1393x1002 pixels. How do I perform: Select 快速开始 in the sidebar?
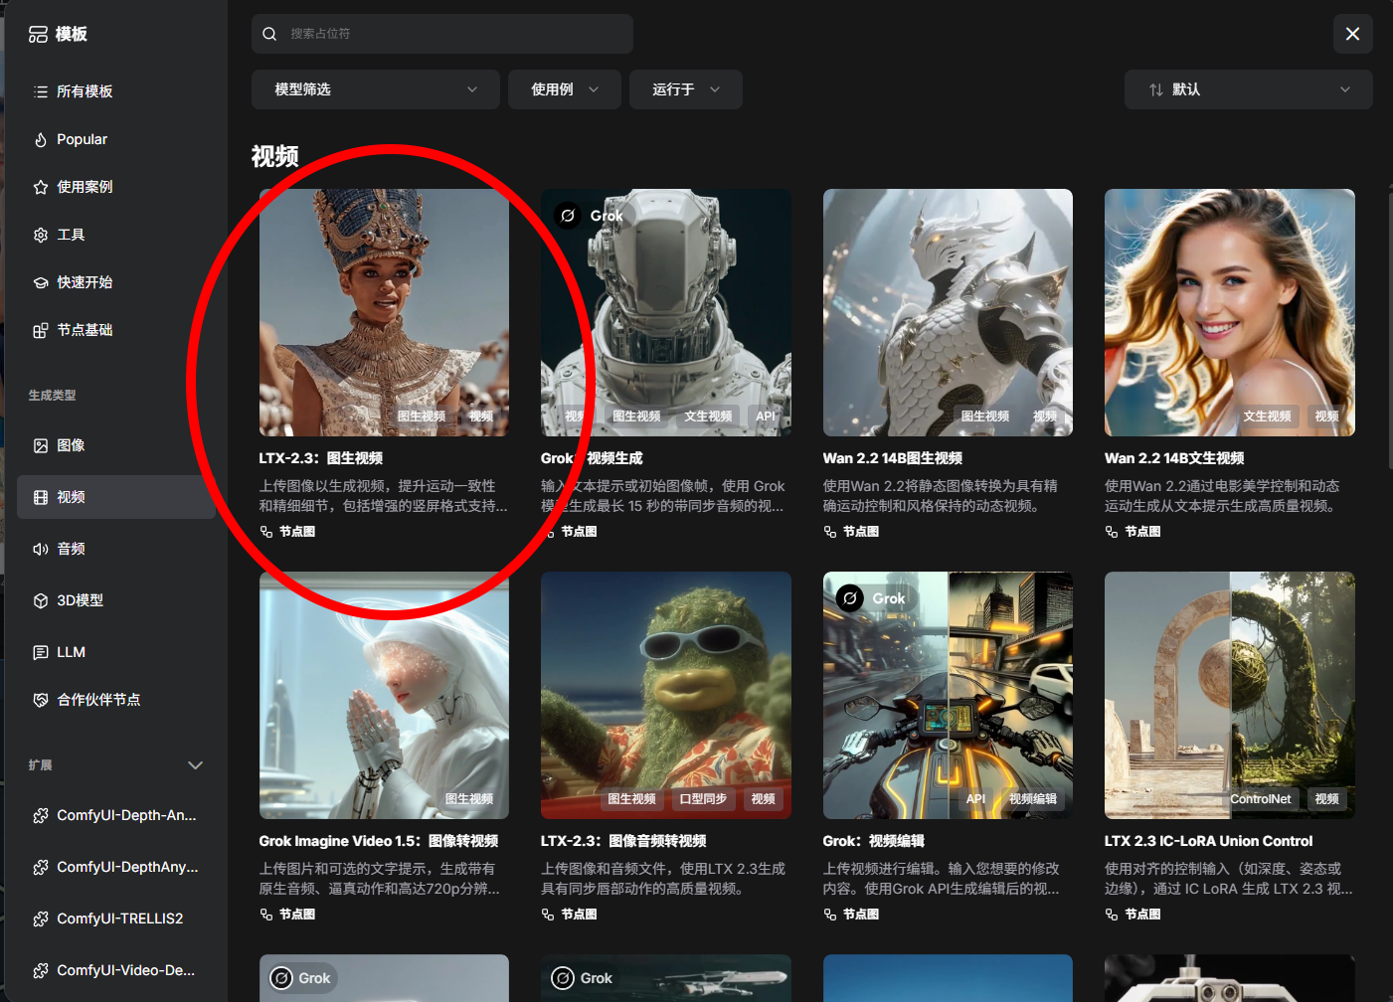coord(116,282)
